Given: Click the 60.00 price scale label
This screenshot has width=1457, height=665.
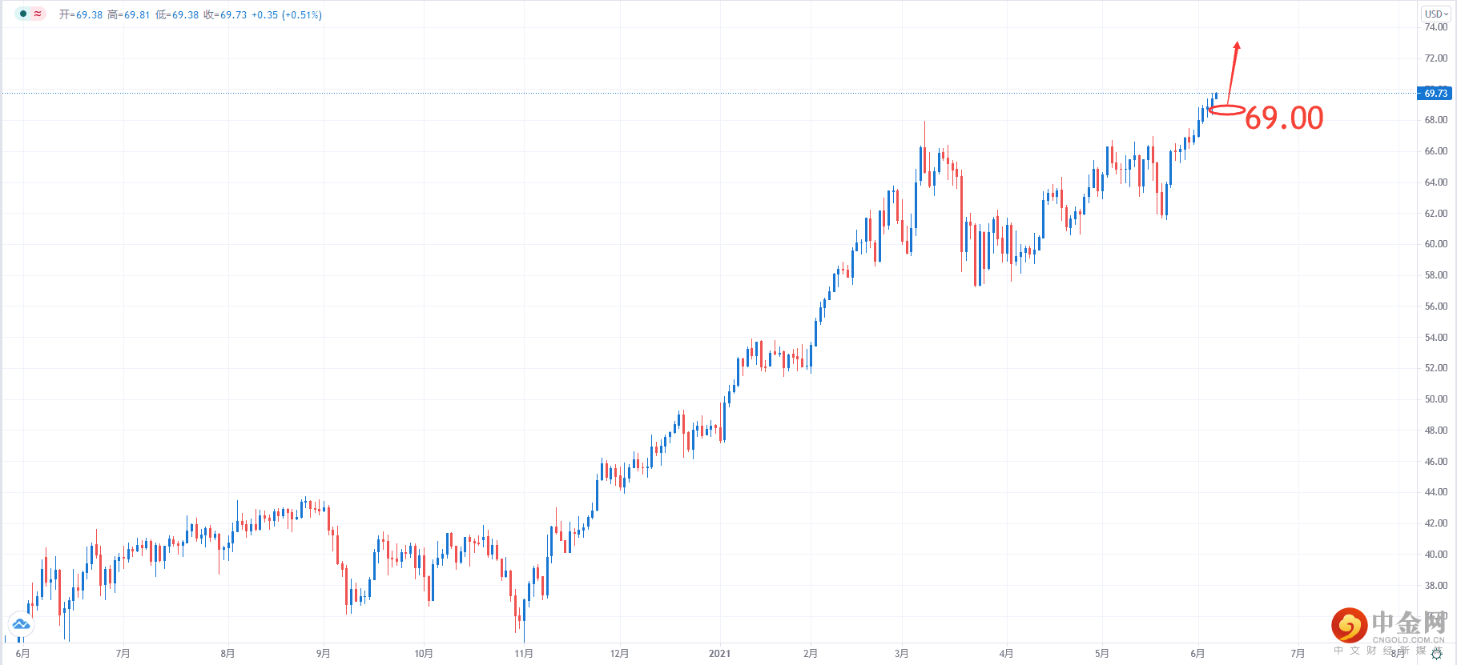Looking at the screenshot, I should tap(1435, 244).
